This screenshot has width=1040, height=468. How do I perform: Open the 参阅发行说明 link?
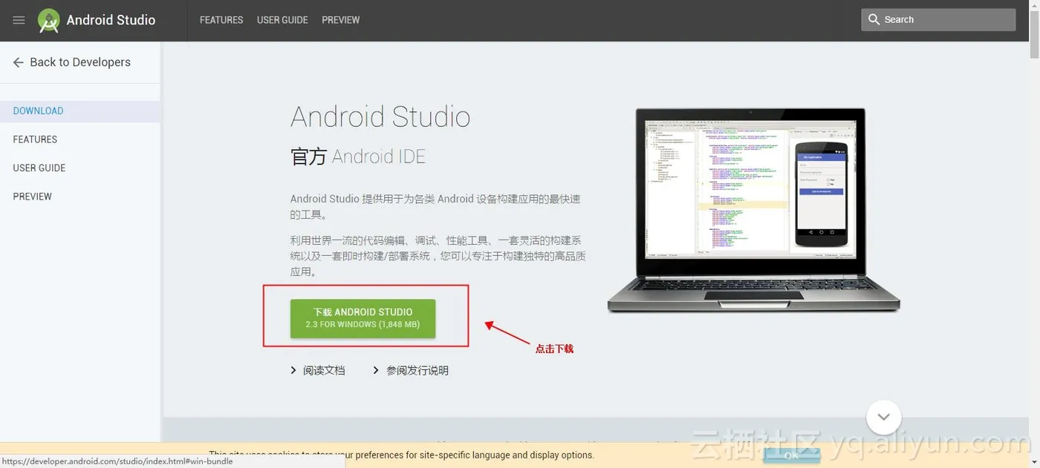[417, 370]
